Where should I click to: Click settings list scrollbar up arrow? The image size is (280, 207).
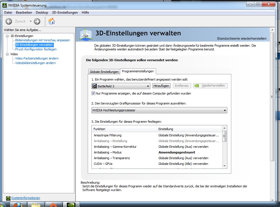coord(224,128)
